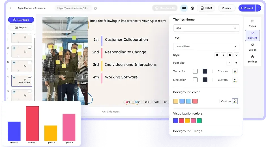Click the New Slide button

tap(21, 20)
